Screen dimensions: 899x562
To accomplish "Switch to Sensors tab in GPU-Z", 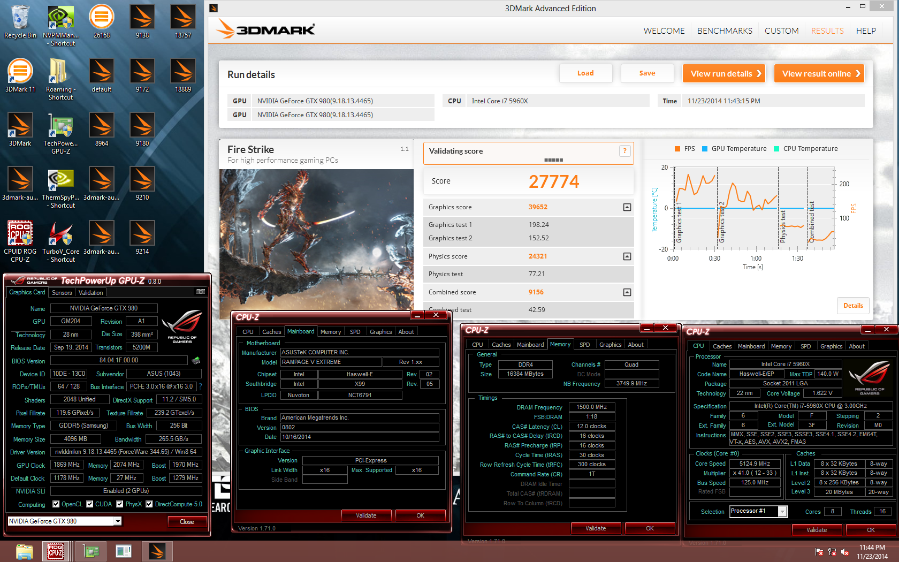I will pyautogui.click(x=62, y=293).
